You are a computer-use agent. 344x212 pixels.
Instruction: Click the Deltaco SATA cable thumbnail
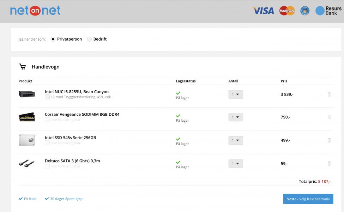click(x=26, y=163)
